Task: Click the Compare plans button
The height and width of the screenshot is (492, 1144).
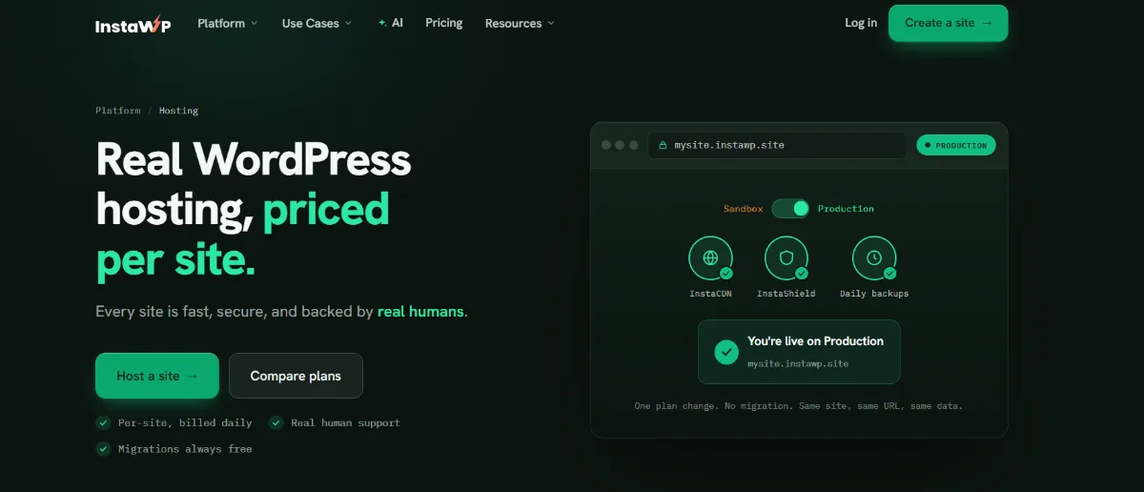Action: tap(296, 376)
